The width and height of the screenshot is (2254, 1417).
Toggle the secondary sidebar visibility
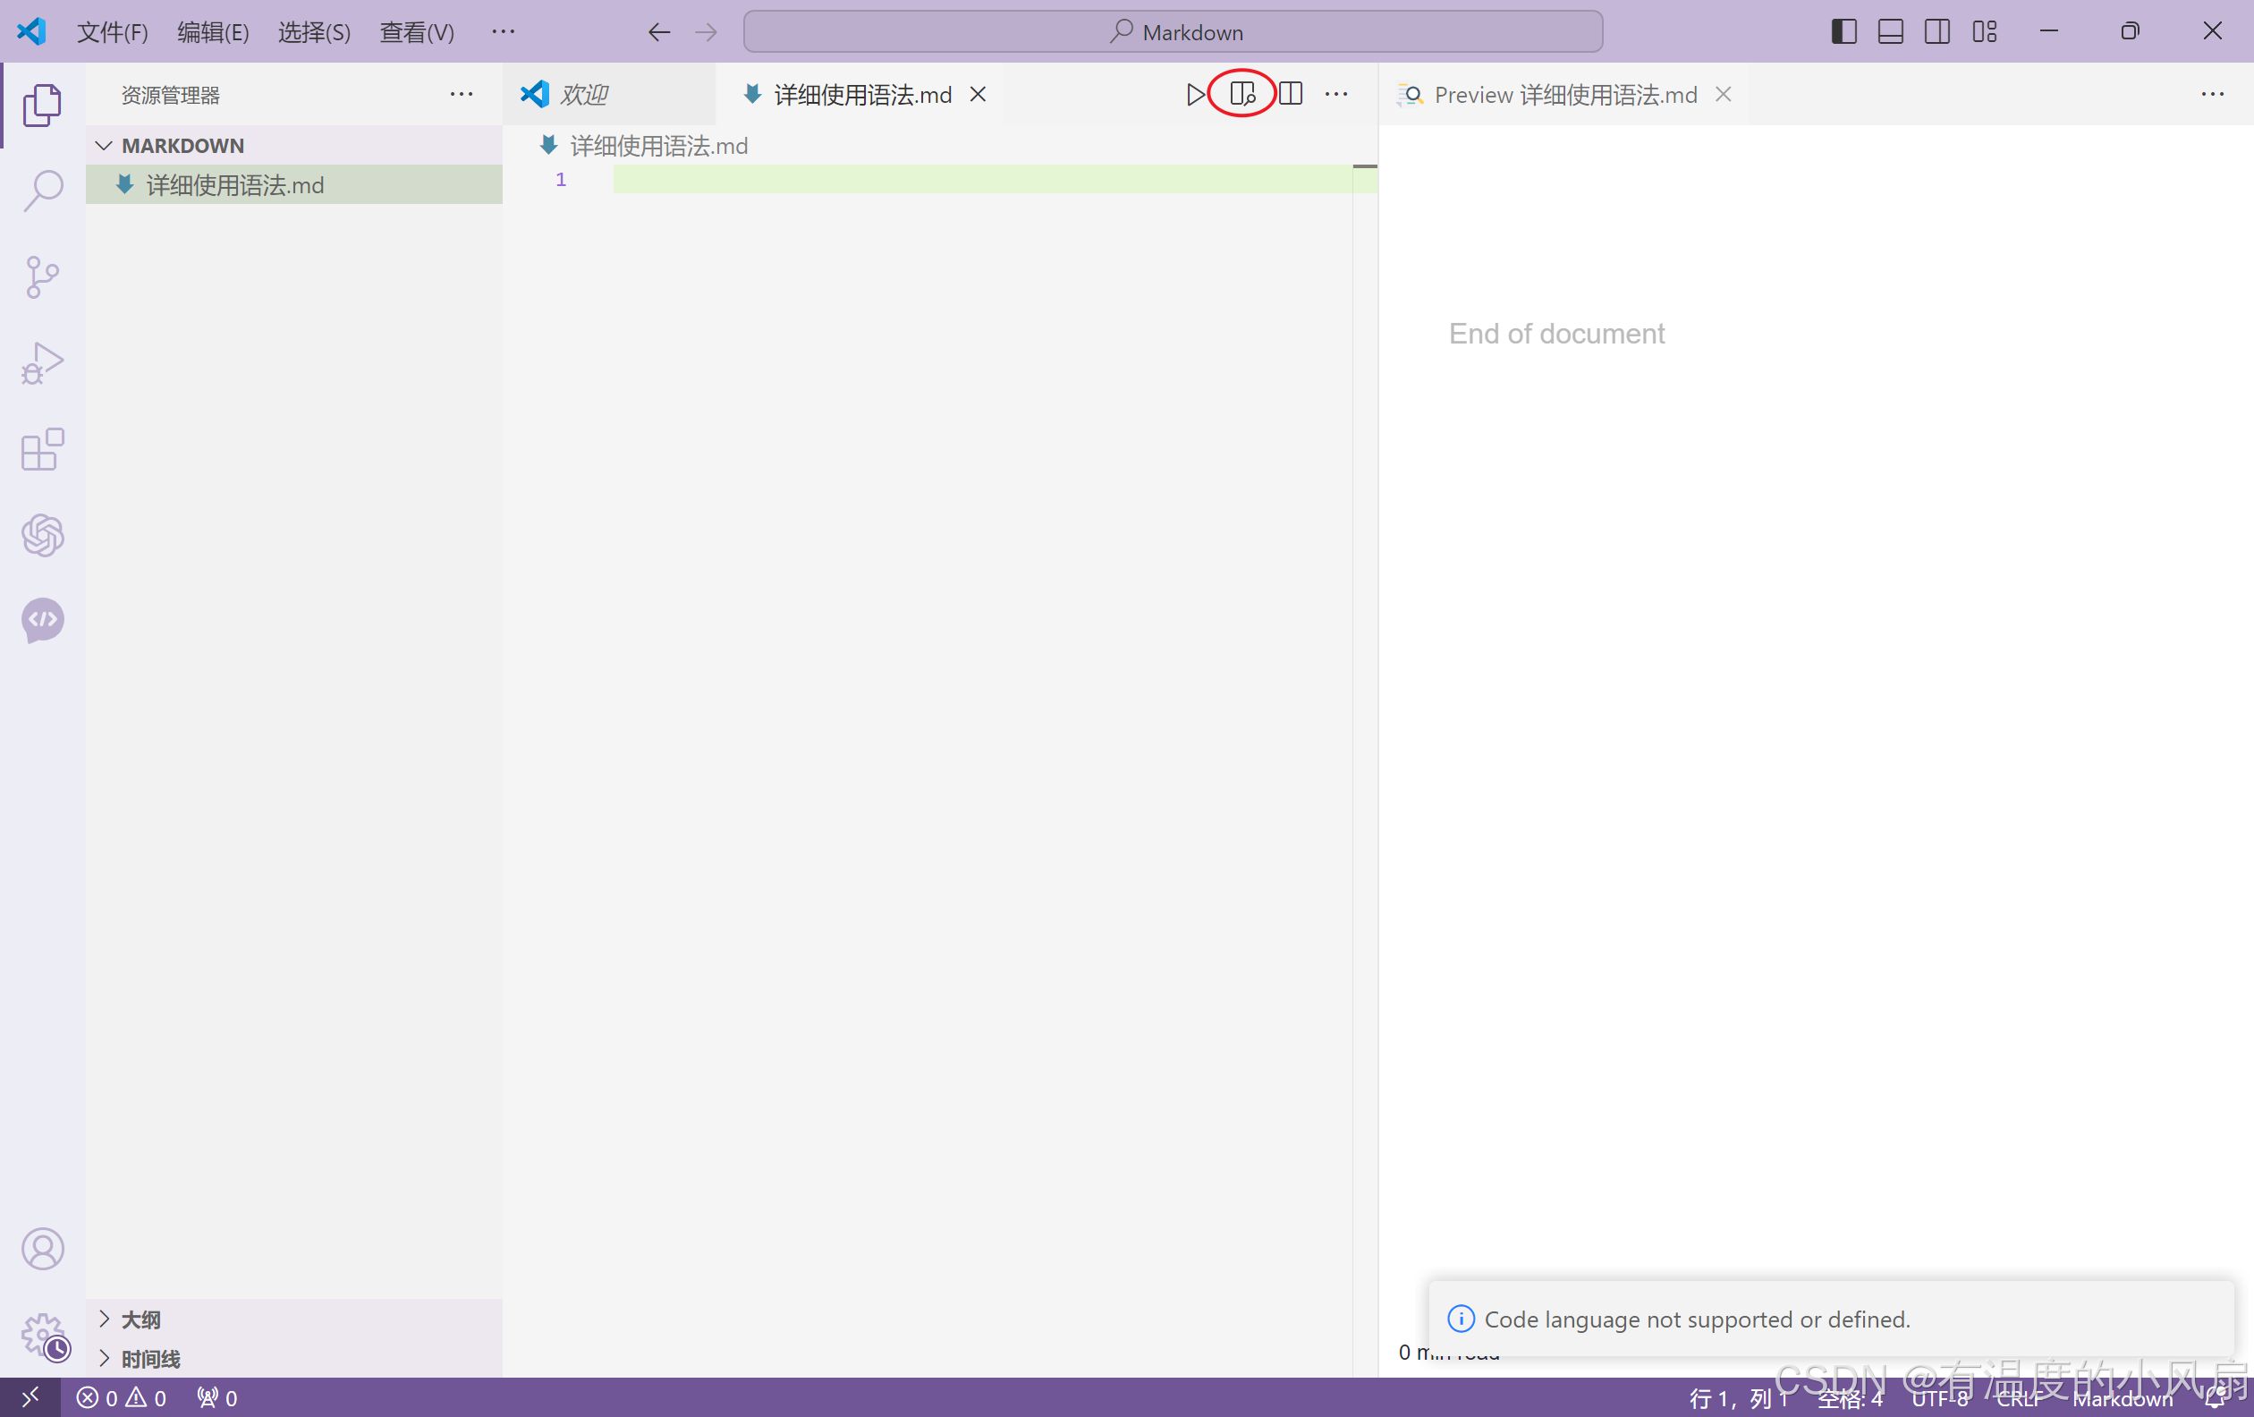[1936, 32]
